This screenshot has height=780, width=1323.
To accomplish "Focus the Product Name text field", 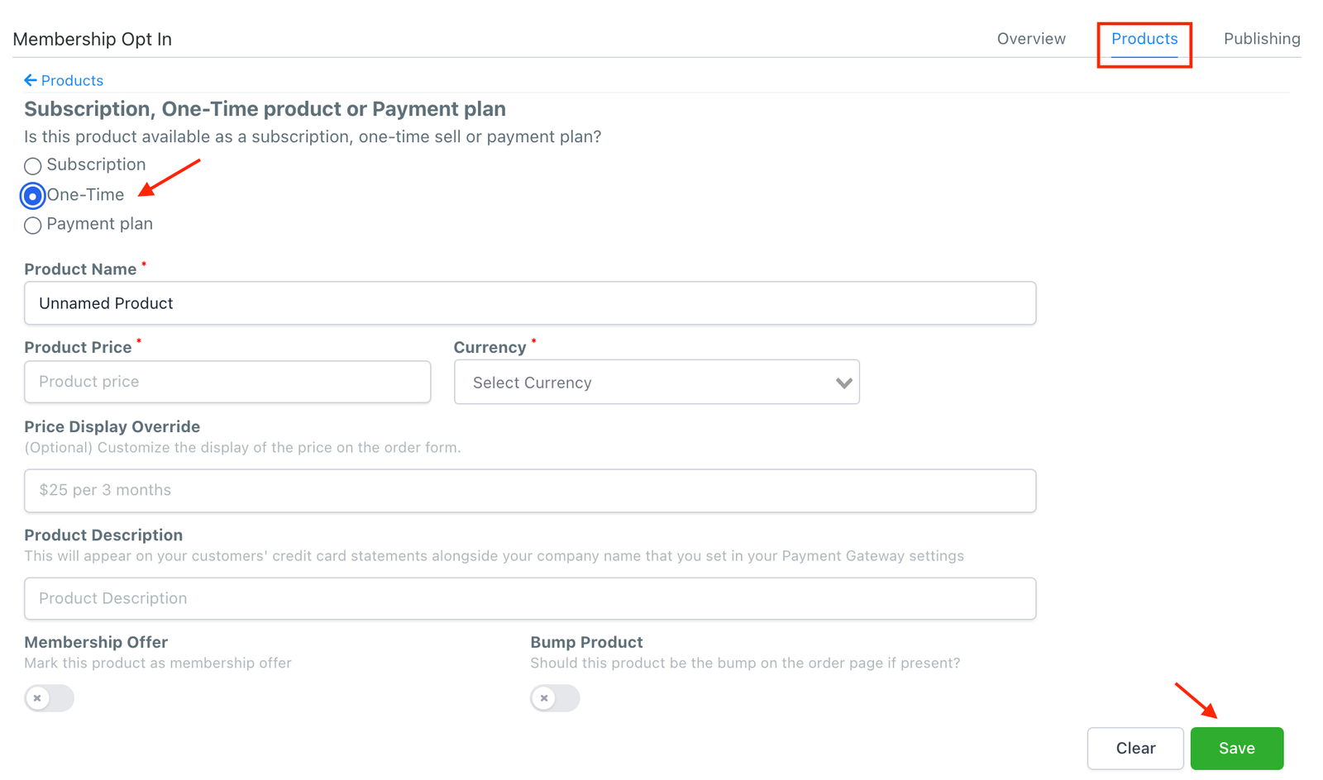I will click(529, 303).
